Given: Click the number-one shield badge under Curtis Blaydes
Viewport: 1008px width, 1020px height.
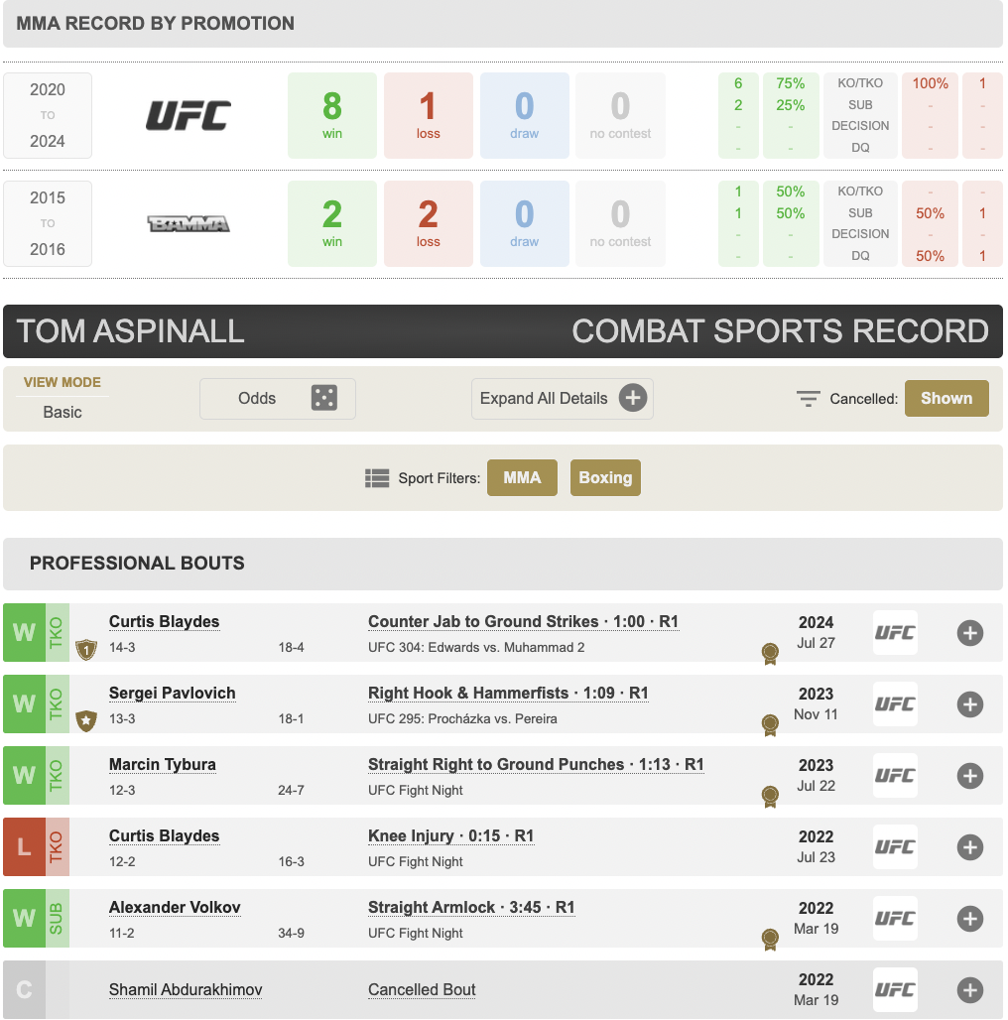Looking at the screenshot, I should (x=86, y=649).
